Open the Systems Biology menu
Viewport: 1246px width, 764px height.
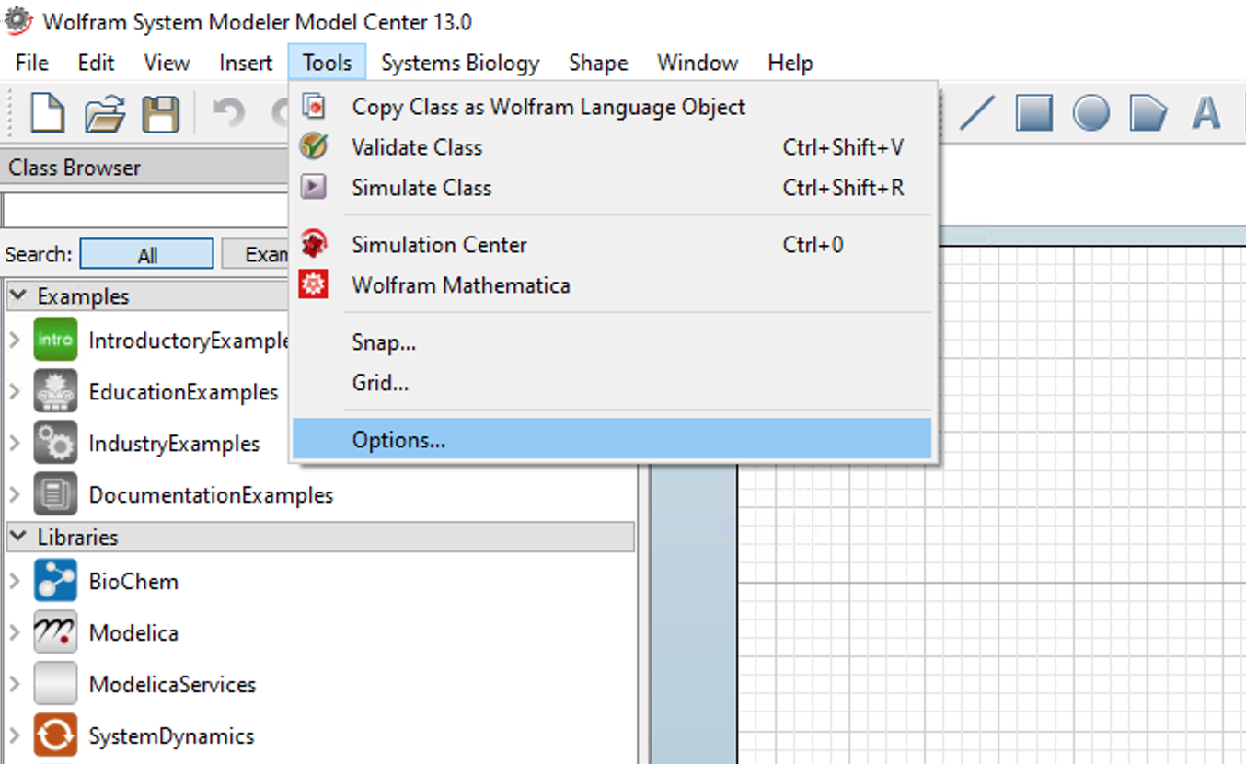pos(460,63)
